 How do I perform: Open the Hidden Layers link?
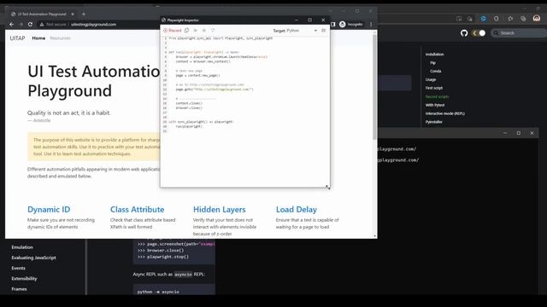click(220, 210)
